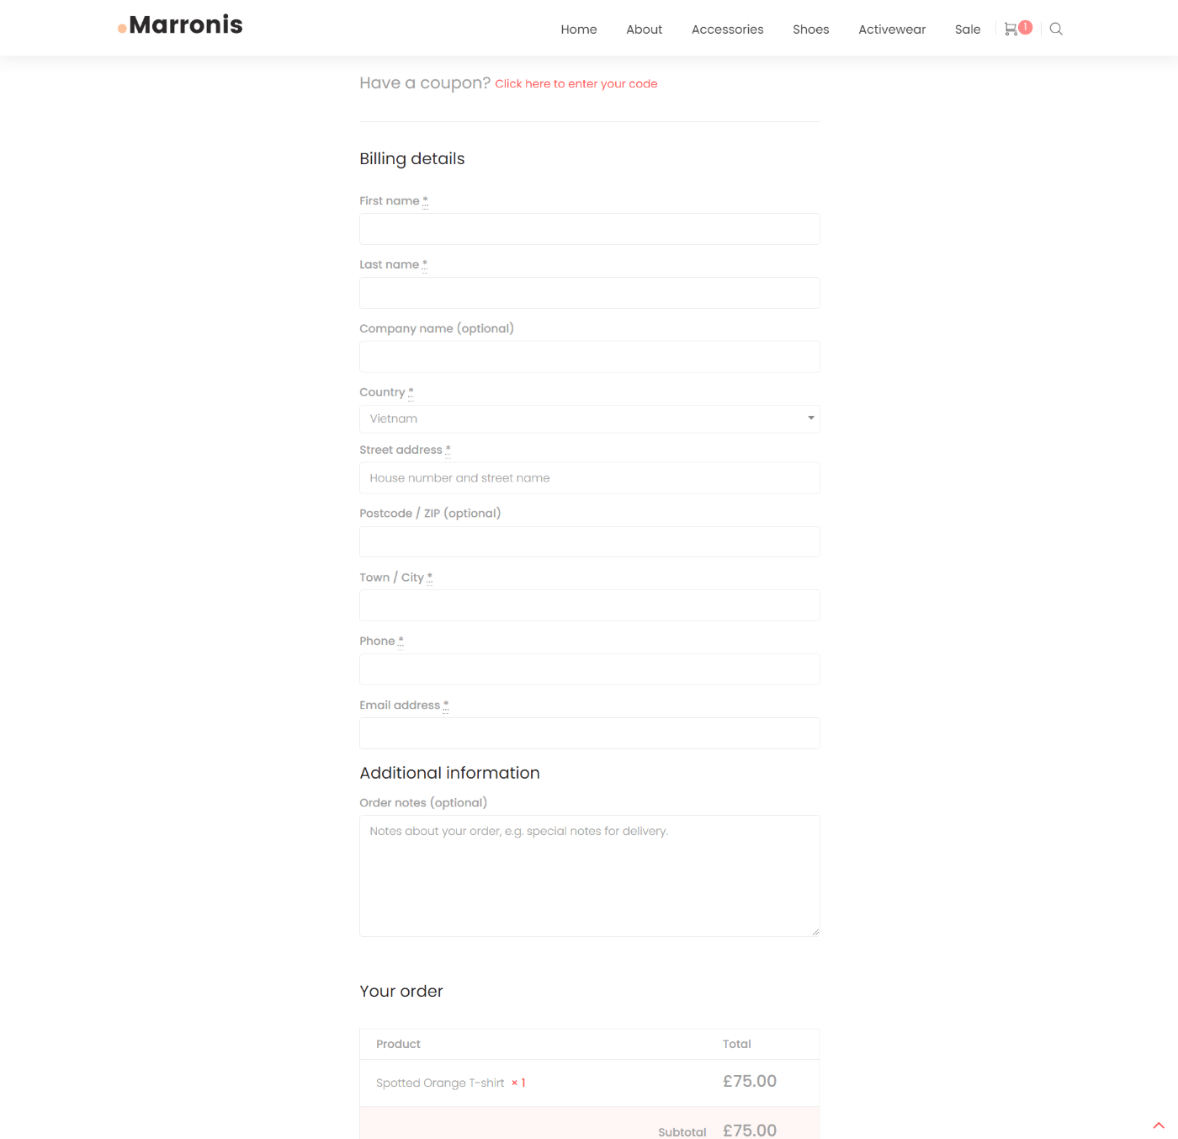Click the Marronis logo
Screen dimensions: 1178x1139
pyautogui.click(x=179, y=24)
